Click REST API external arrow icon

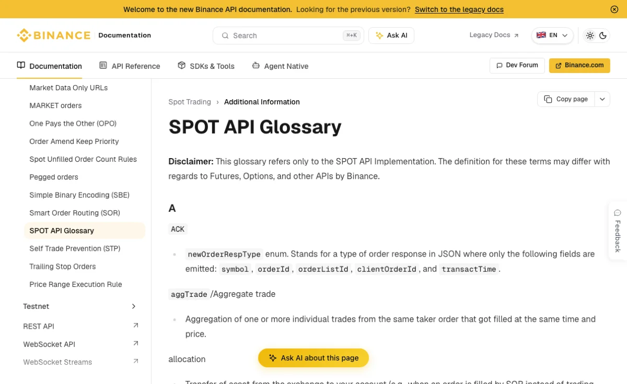coord(136,326)
